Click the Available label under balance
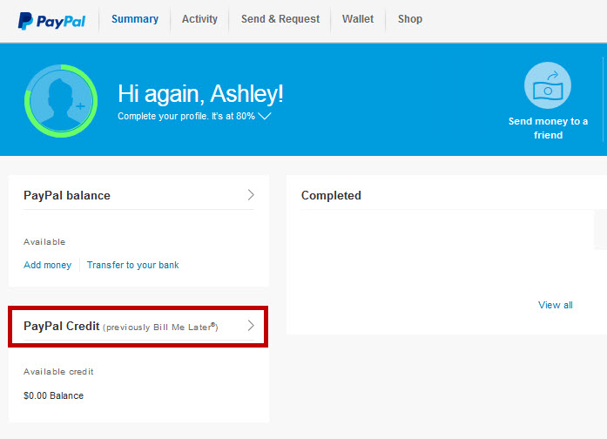 click(44, 242)
